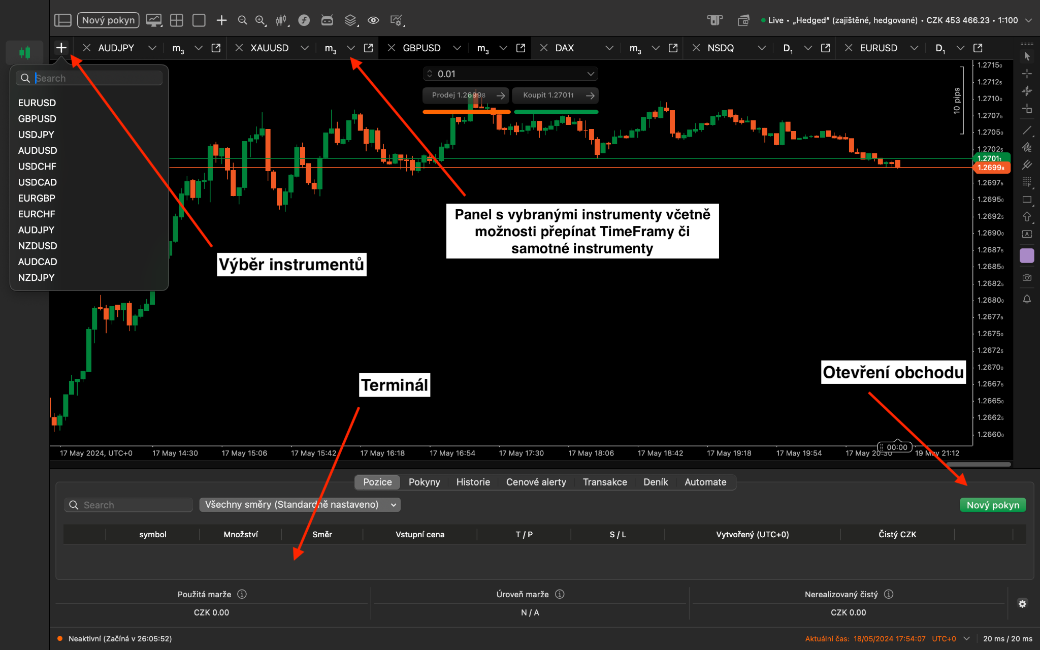This screenshot has height=650, width=1040.
Task: Open the candlestick chart type selector
Action: coord(281,20)
